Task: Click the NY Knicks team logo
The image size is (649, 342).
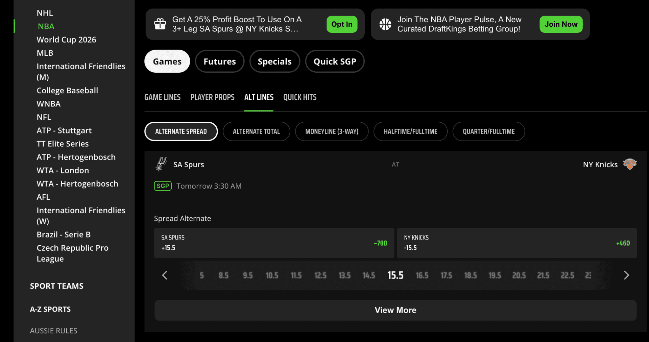Action: (x=630, y=164)
